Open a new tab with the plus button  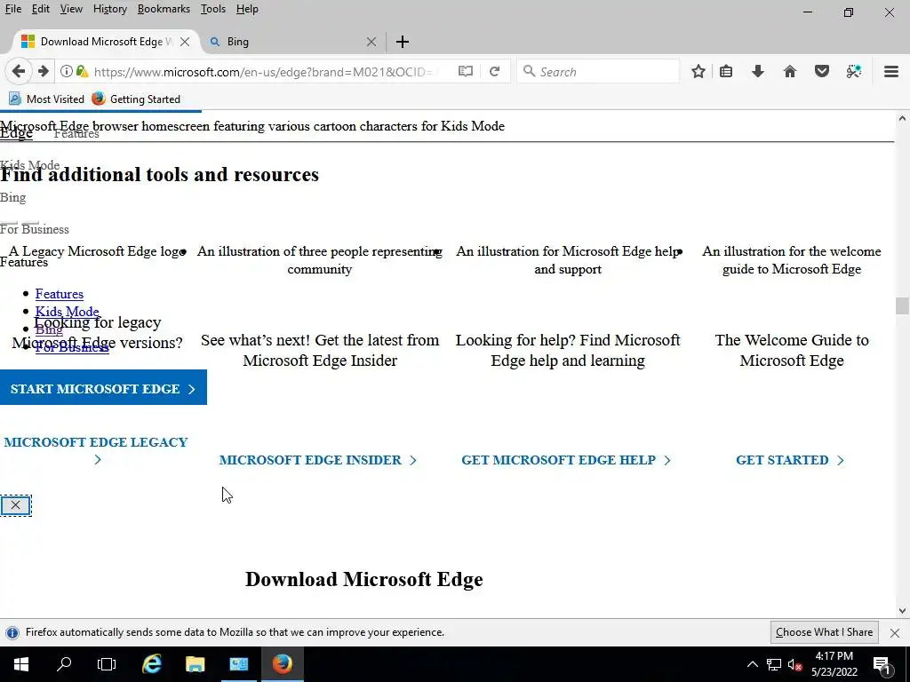pyautogui.click(x=403, y=42)
